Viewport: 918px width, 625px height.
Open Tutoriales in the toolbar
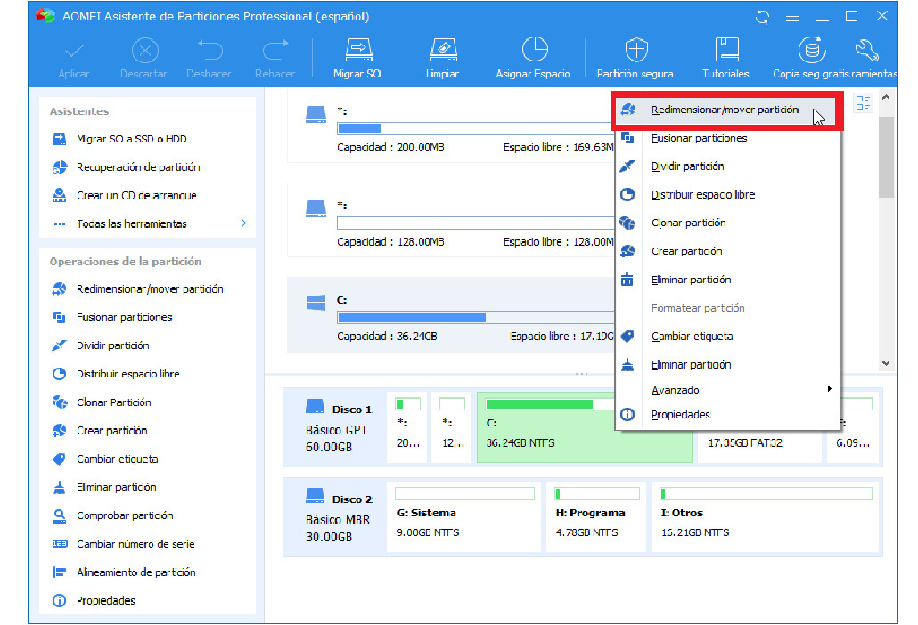point(726,59)
